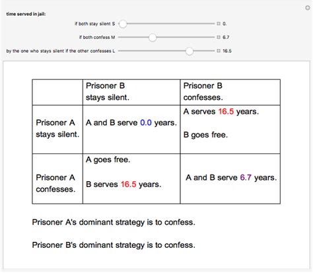Open the plus options icon at top right
The image size is (313, 273).
pos(307,8)
